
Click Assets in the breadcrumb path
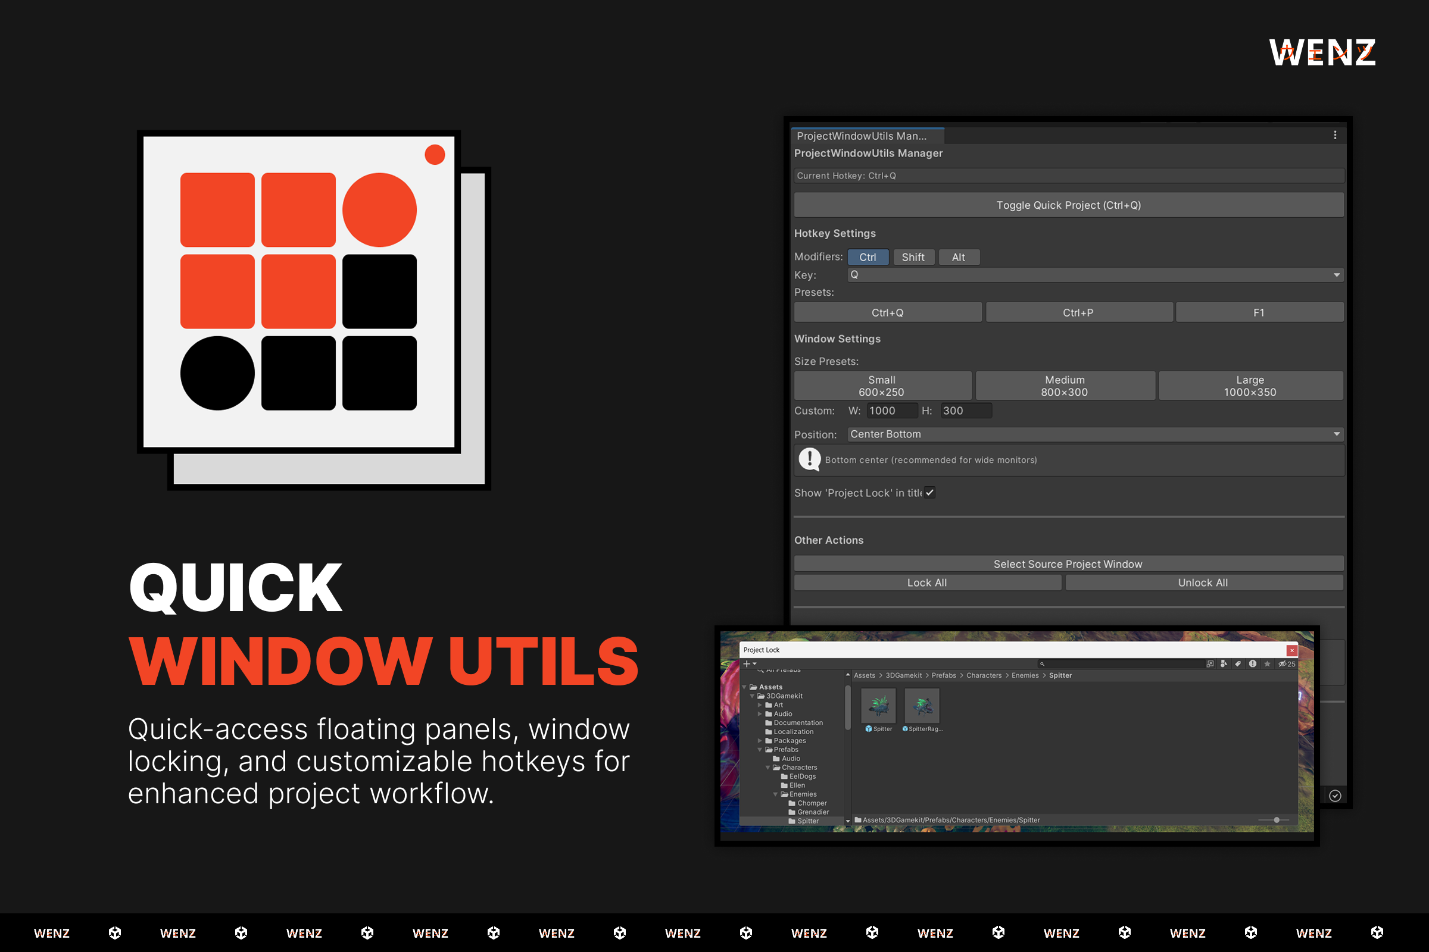(865, 676)
